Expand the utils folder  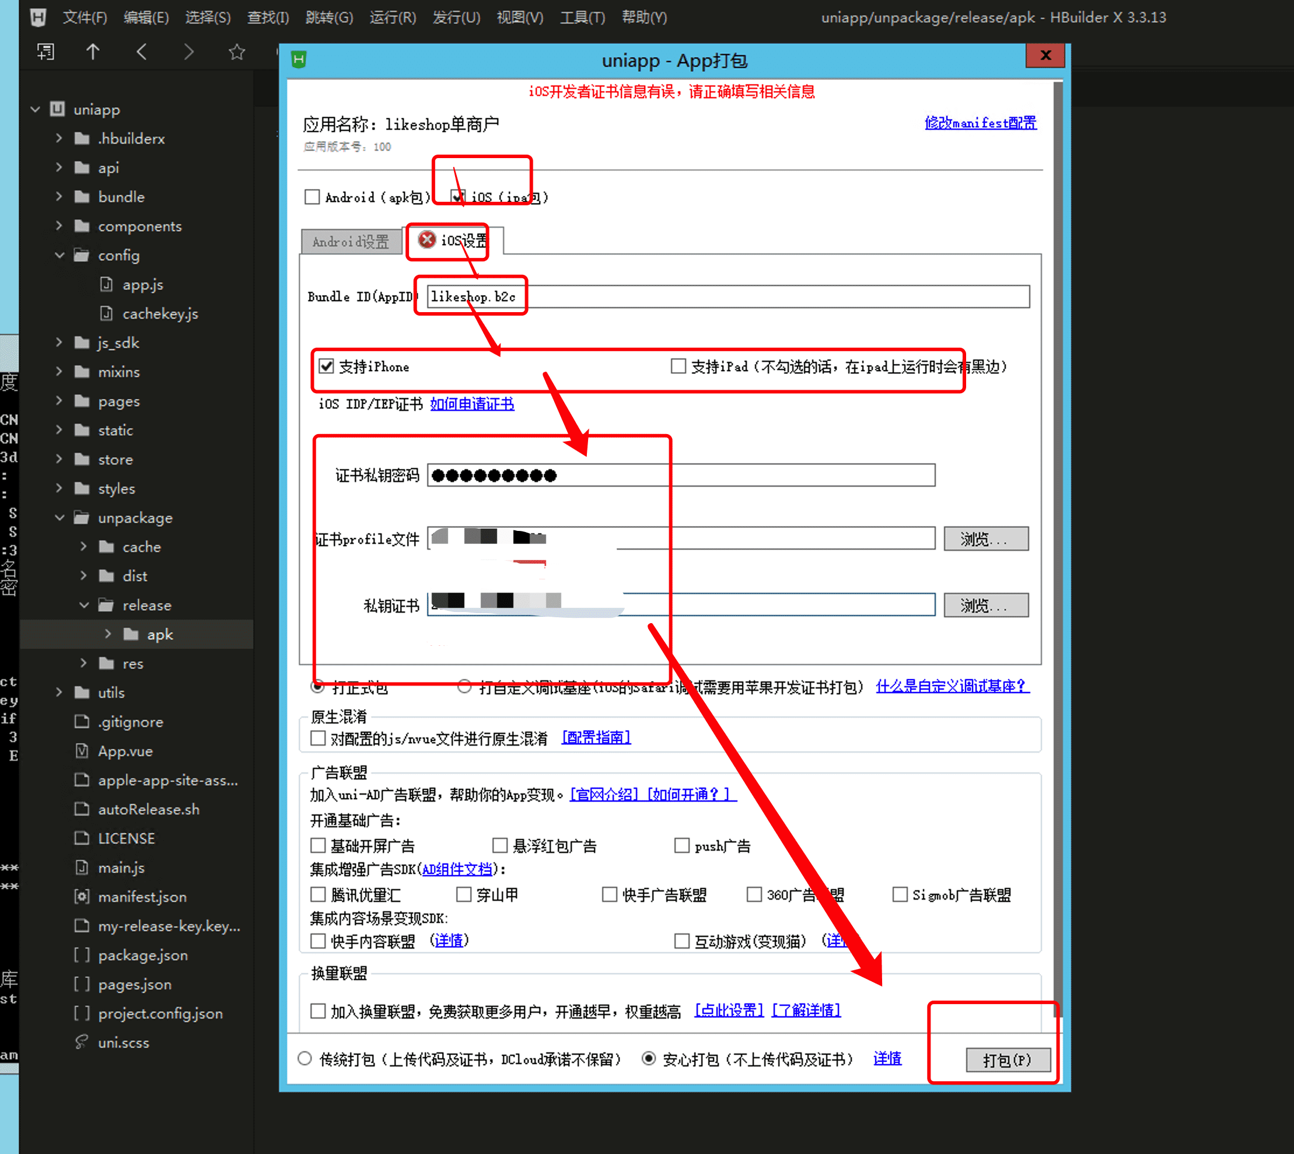[59, 693]
